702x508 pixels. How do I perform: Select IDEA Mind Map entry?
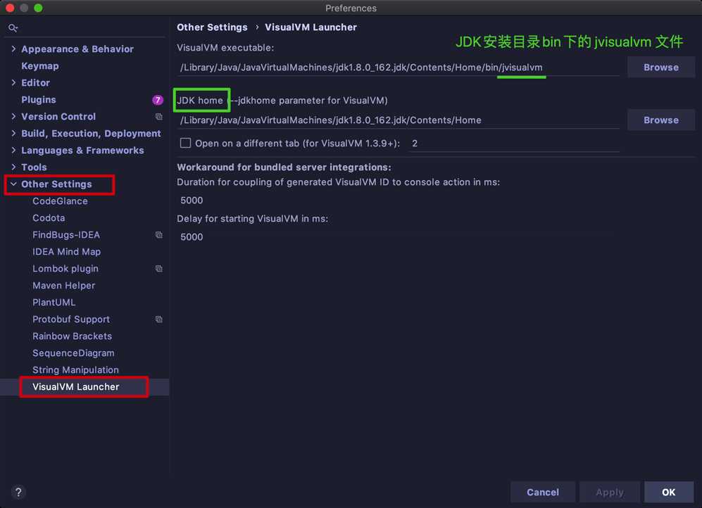[x=67, y=252]
